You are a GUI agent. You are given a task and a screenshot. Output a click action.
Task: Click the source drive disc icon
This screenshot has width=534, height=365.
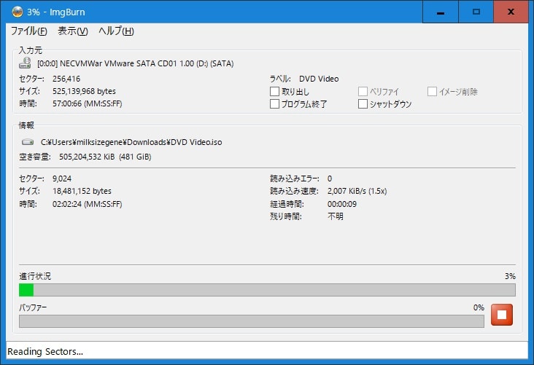point(25,63)
